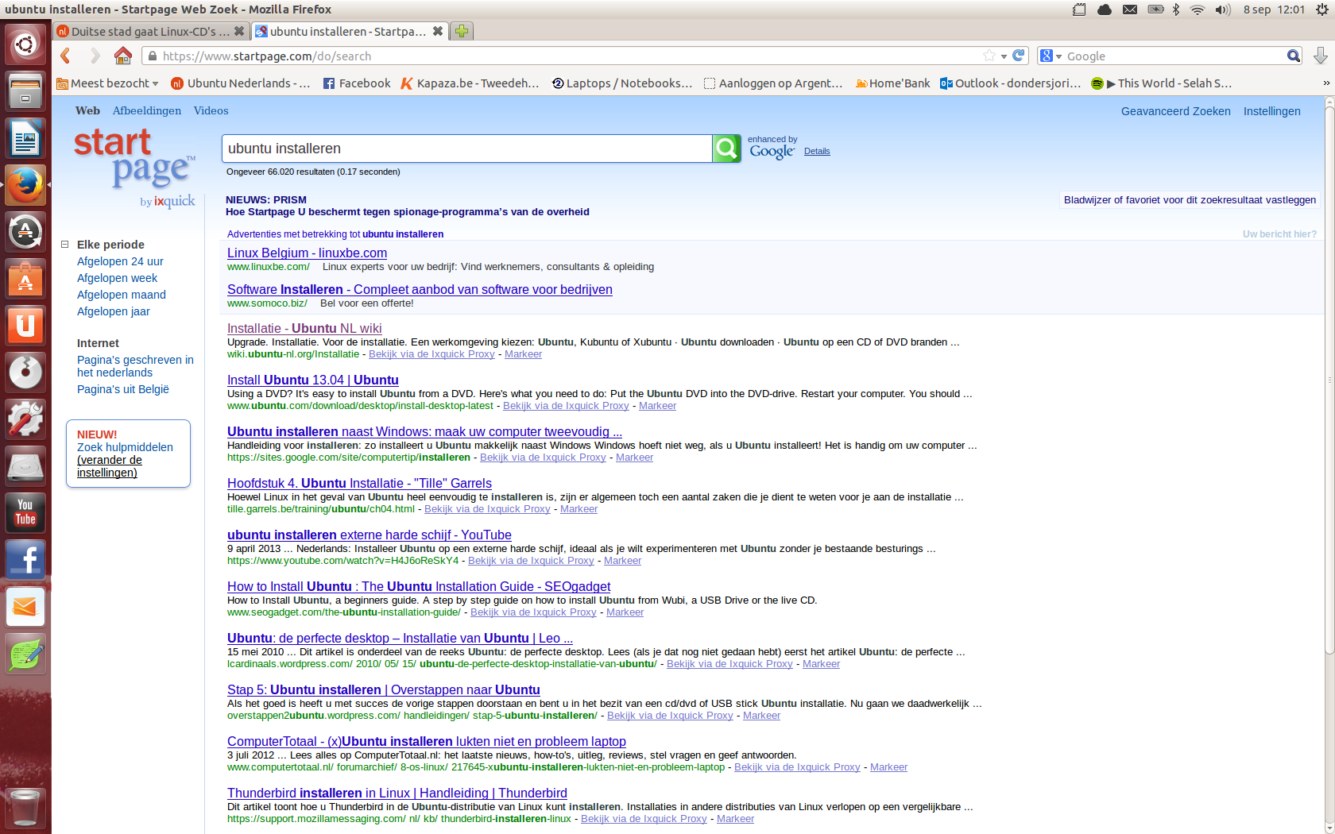
Task: Click 'Bladwijzer of favoriet' bookmark link
Action: tap(1190, 199)
